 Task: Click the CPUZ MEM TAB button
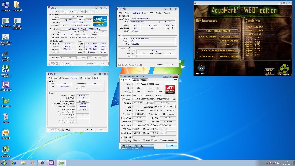tap(229, 41)
